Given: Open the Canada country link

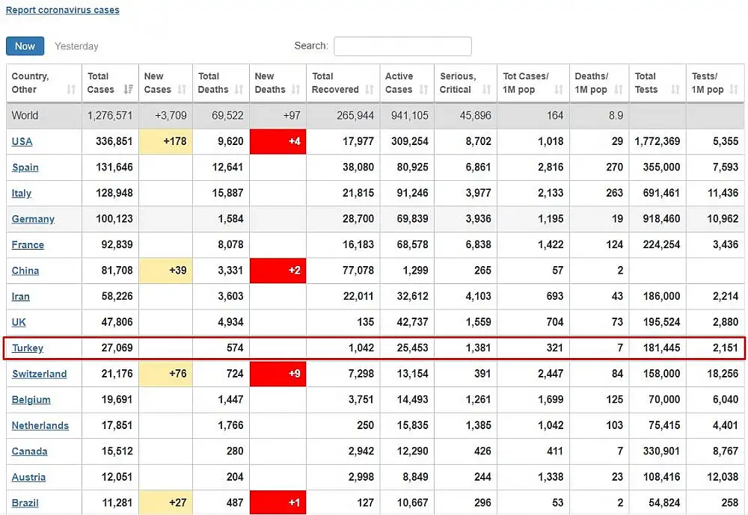Looking at the screenshot, I should (30, 451).
